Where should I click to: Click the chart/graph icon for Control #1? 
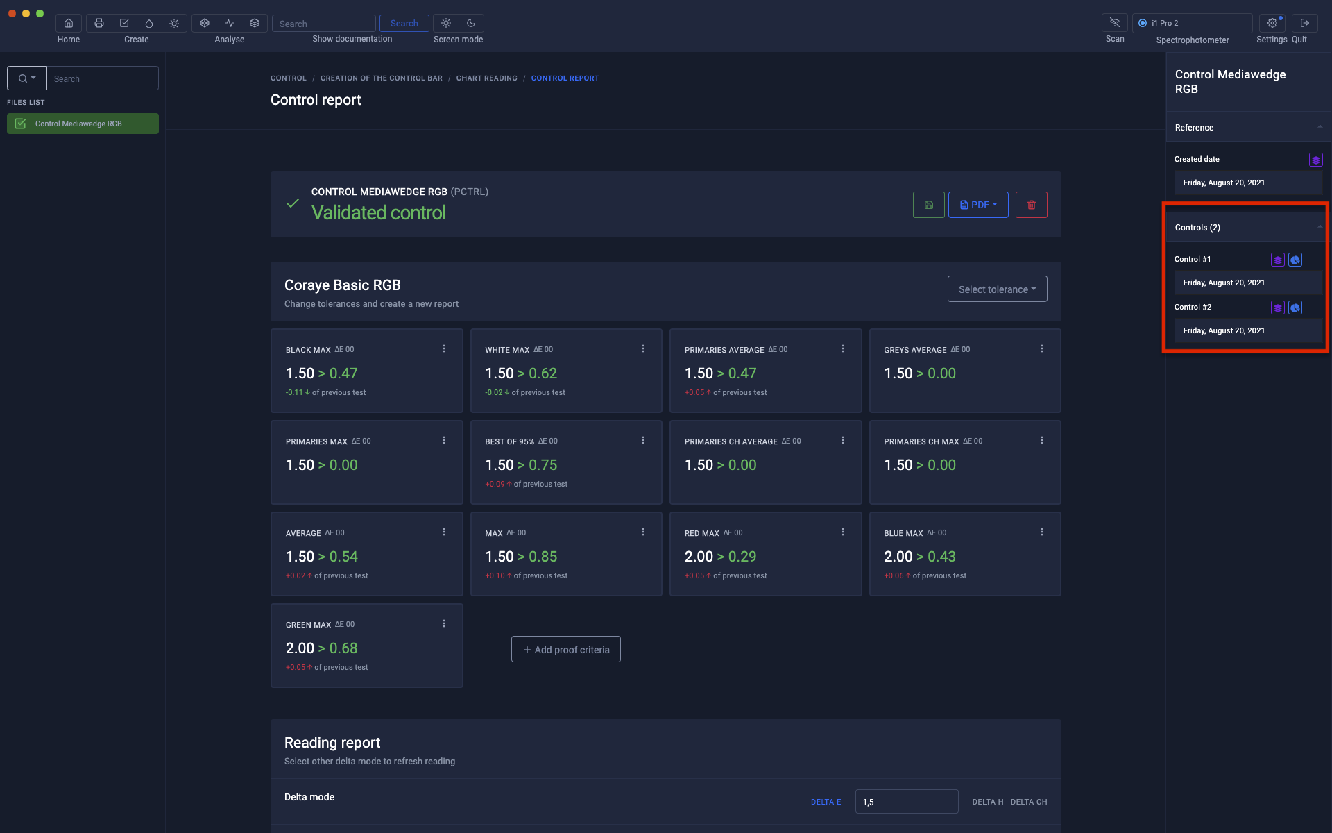[1295, 259]
